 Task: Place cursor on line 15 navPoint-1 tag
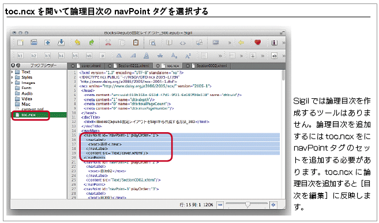click(x=121, y=135)
